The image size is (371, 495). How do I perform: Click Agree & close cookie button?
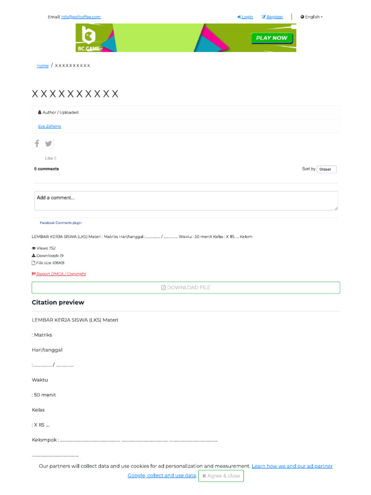[221, 476]
